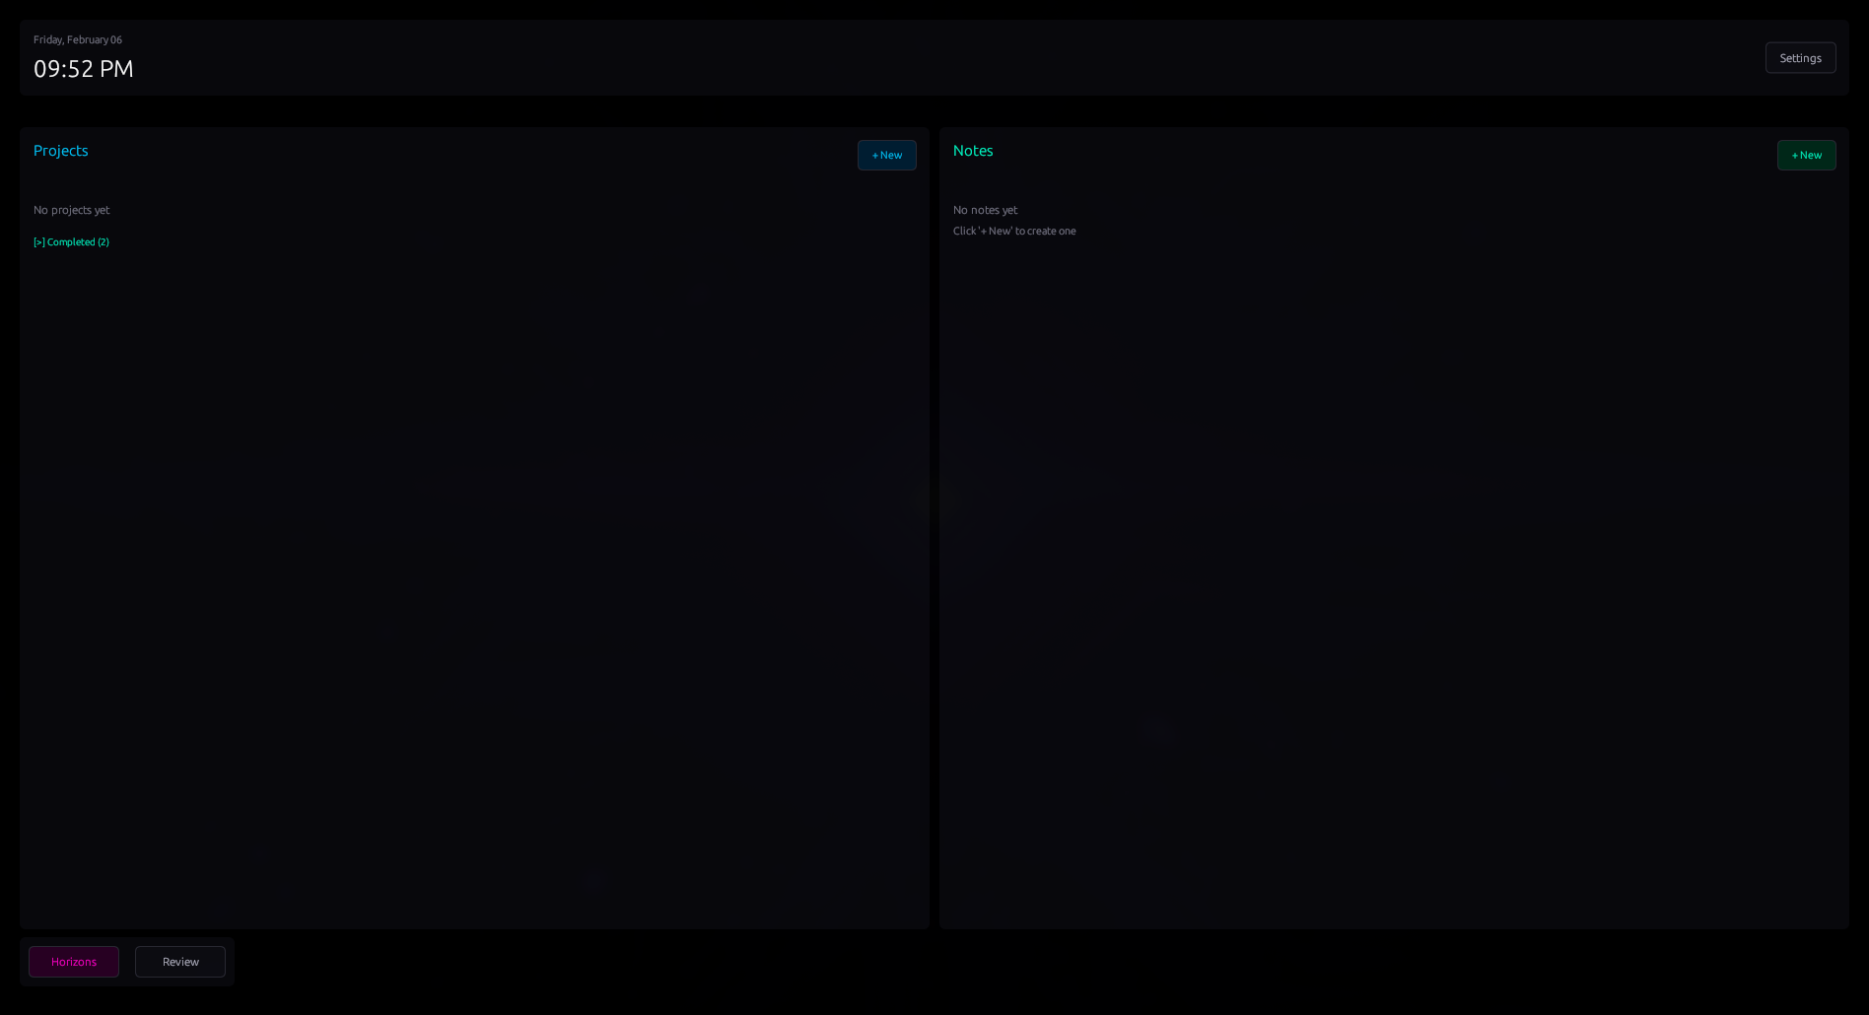Expand the Completed (2) projects section

[x=71, y=241]
